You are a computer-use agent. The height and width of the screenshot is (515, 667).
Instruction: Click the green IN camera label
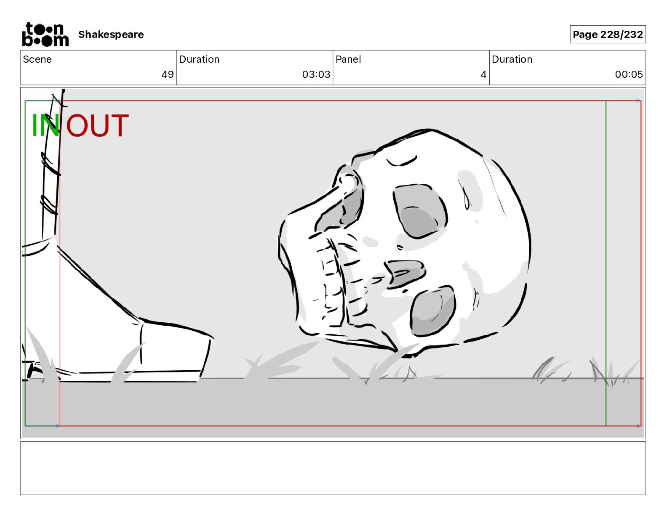pyautogui.click(x=45, y=125)
